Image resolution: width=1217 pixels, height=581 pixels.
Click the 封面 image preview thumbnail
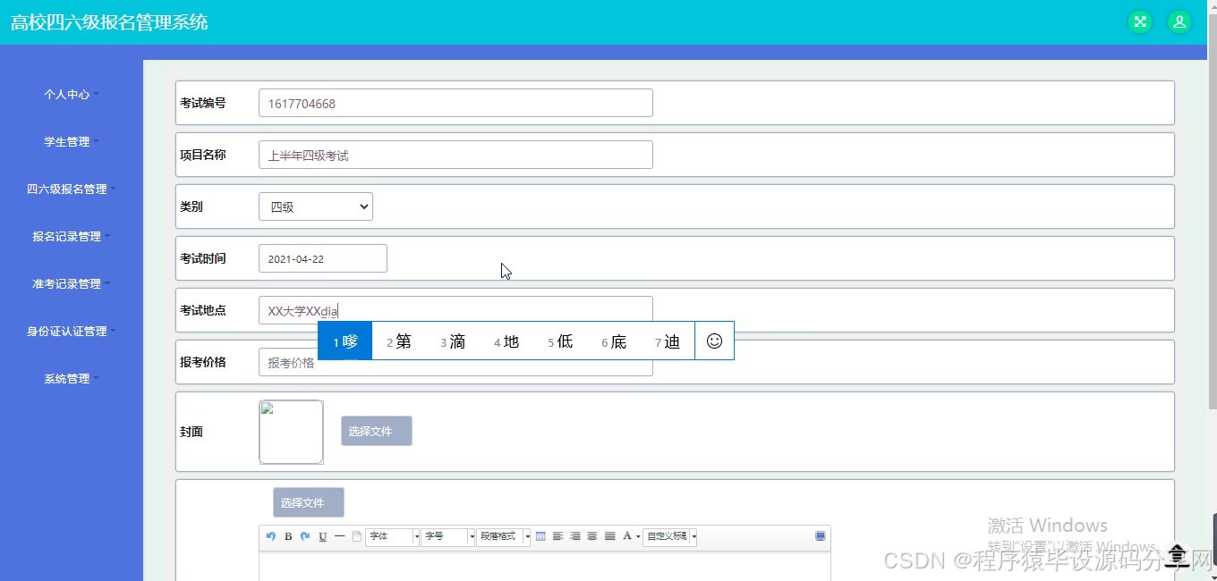click(291, 432)
